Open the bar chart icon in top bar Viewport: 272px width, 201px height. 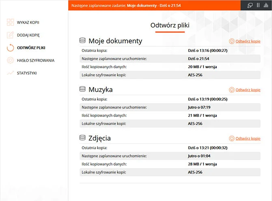(x=266, y=5)
